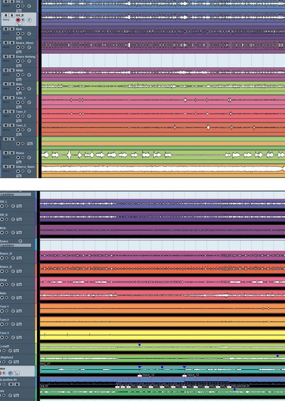285x401 pixels.
Task: Disable record arm on upper OV_R track
Action: (18, 20)
